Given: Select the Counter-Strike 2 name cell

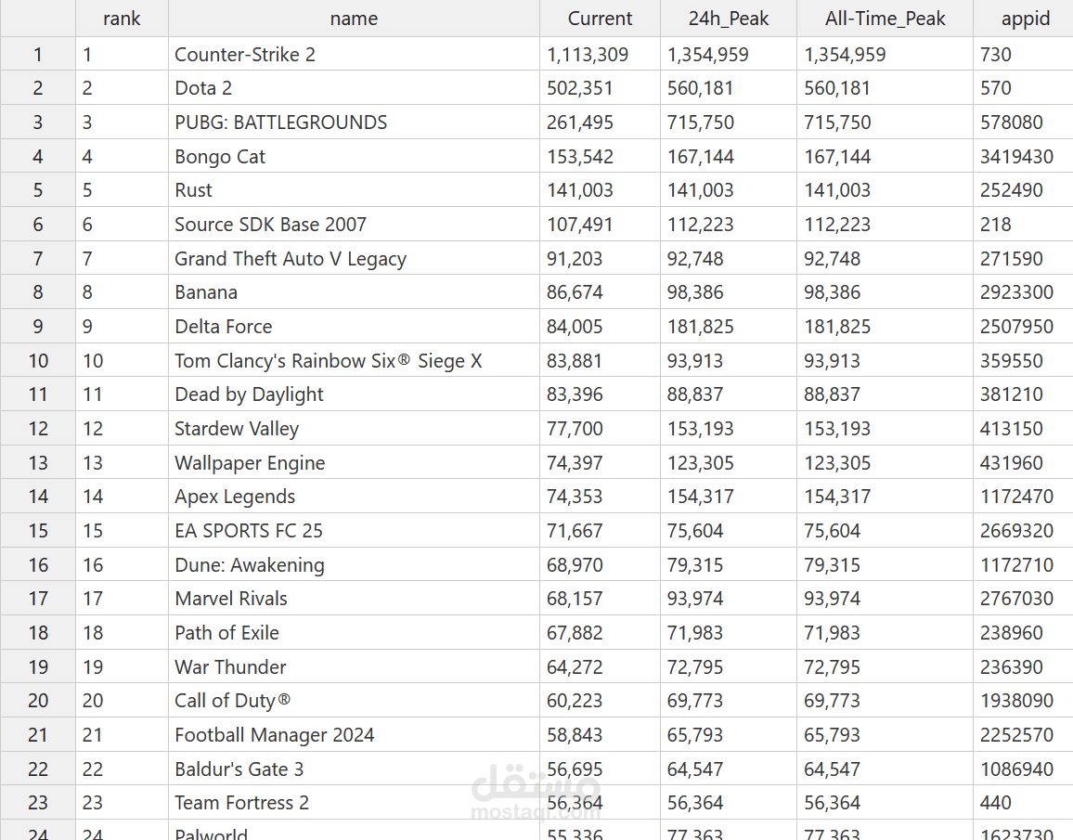Looking at the screenshot, I should coord(245,55).
